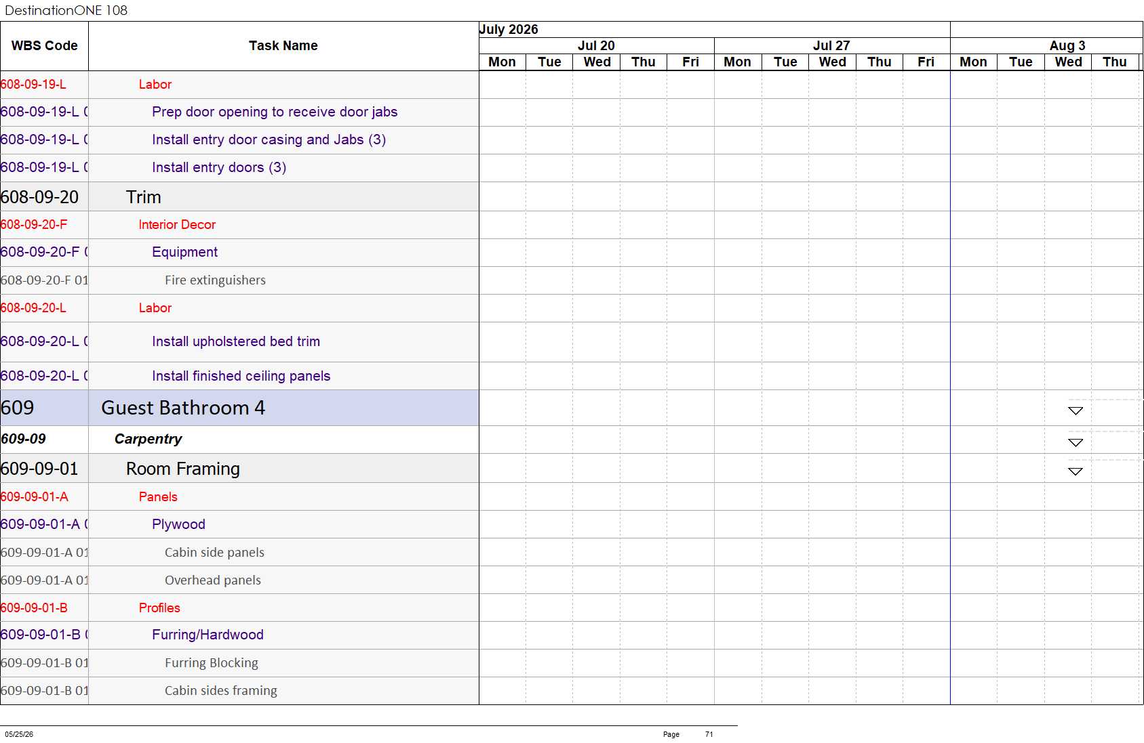Click the Jul 27 week header

click(831, 45)
